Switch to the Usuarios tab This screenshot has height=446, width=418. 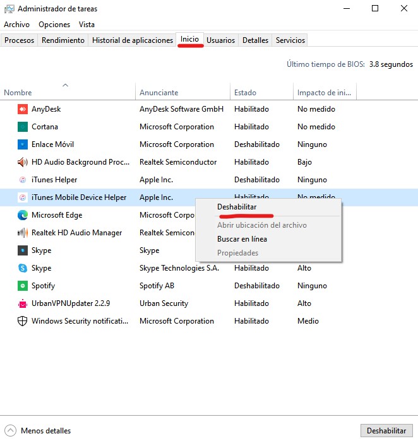pos(220,40)
